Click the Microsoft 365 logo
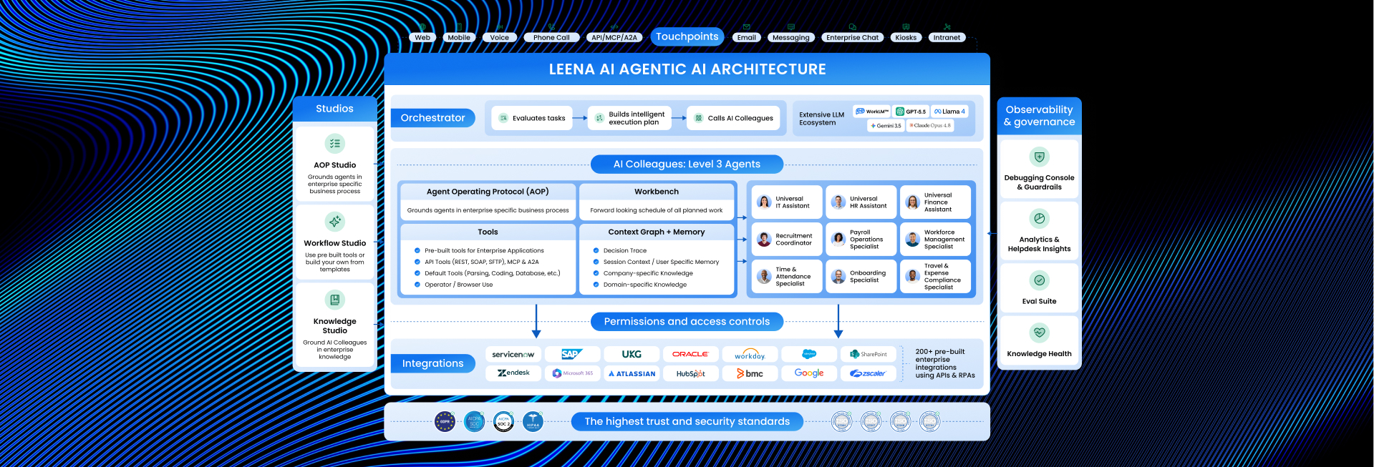This screenshot has height=467, width=1374. click(x=571, y=373)
